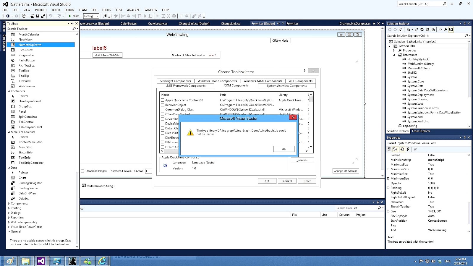
Task: Open the Debug configuration dropdown
Action: [97, 16]
